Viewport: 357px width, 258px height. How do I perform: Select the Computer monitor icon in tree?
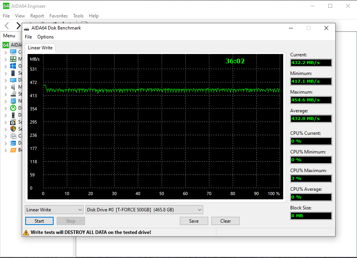point(13,52)
